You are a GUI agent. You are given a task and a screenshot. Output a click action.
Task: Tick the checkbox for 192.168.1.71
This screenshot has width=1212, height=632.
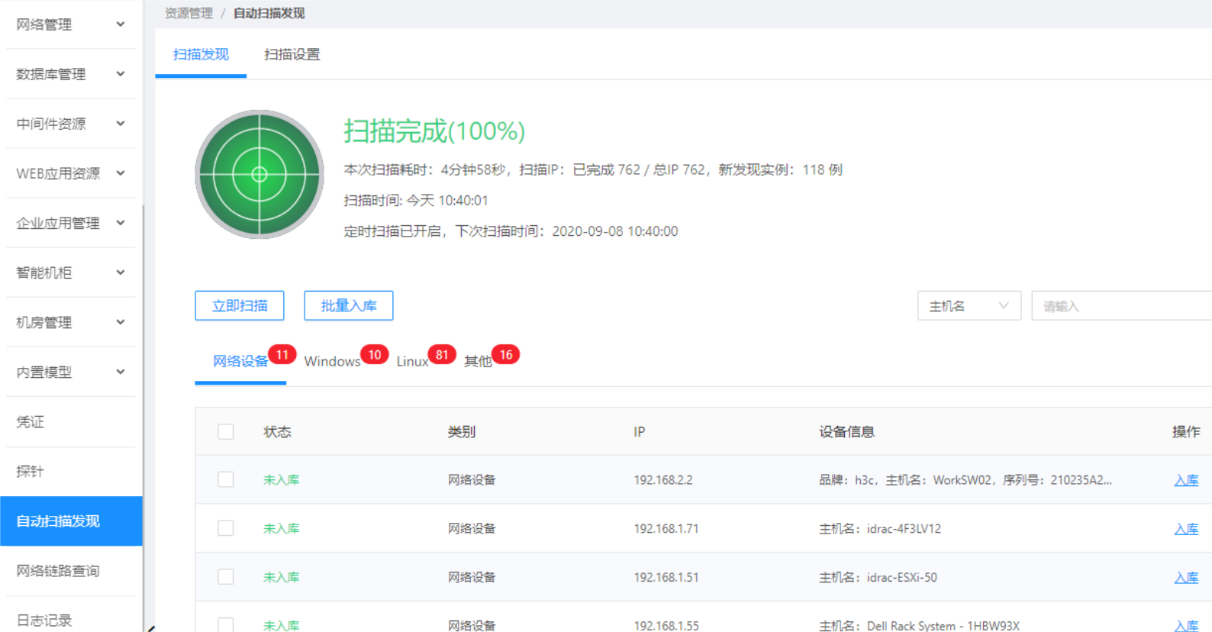226,528
